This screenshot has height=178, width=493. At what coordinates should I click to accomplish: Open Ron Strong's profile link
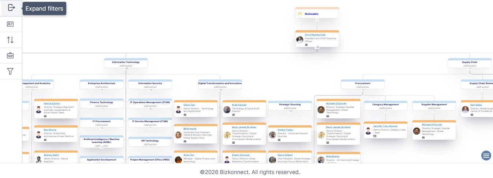coord(50,130)
